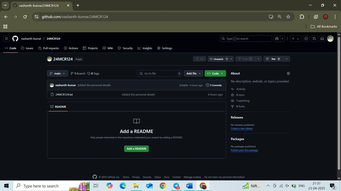View 3 Commits history
The width and height of the screenshot is (341, 191).
click(x=214, y=85)
